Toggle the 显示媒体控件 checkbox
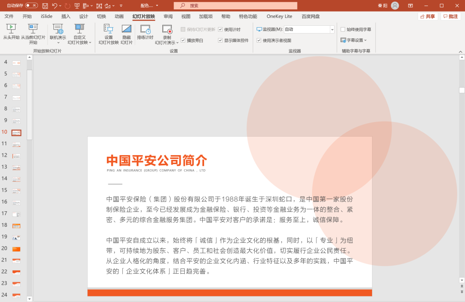The image size is (465, 302). tap(220, 40)
